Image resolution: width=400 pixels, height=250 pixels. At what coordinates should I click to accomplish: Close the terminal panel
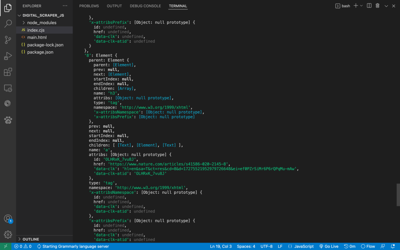[x=394, y=6]
